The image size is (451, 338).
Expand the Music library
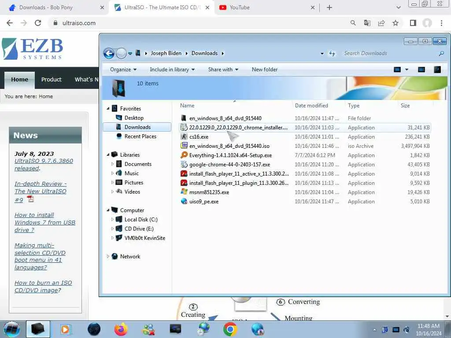tap(112, 173)
